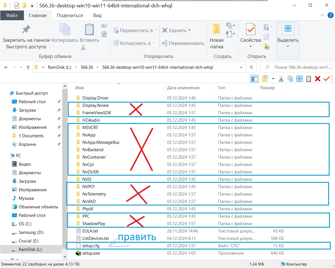Open the Файл menu tab
Screen dimensions: 335x268
(12, 15)
